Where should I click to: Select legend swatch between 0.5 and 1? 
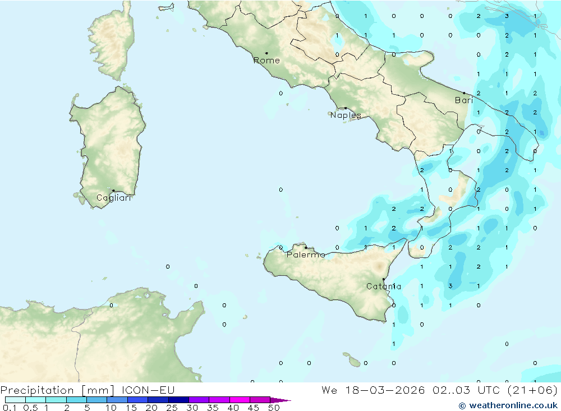(36, 400)
